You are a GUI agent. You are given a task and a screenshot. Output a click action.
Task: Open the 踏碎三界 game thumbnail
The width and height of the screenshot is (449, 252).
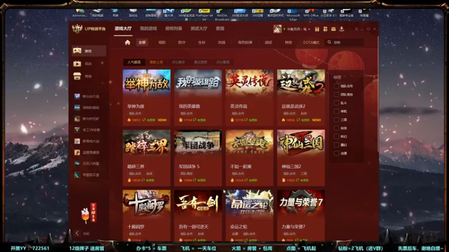(146, 143)
